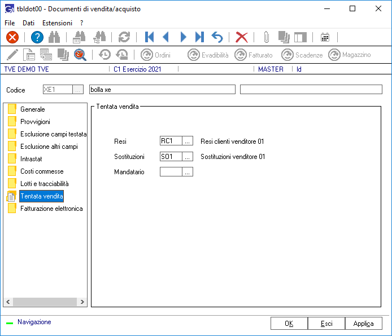
Task: Click the first clock history icon
Action: [x=104, y=55]
